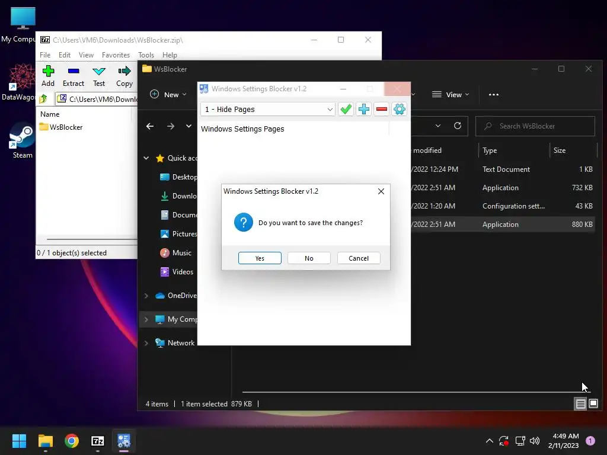Click the Explorer forward arrow
Screen dimensions: 607x455
coord(170,126)
